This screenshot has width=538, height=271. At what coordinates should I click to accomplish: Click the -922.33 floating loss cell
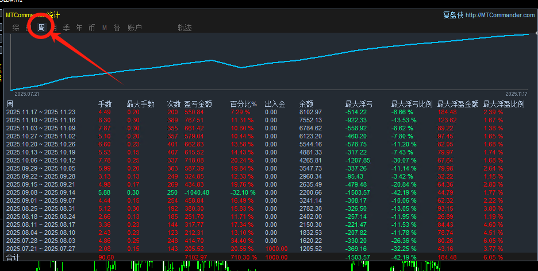356,120
